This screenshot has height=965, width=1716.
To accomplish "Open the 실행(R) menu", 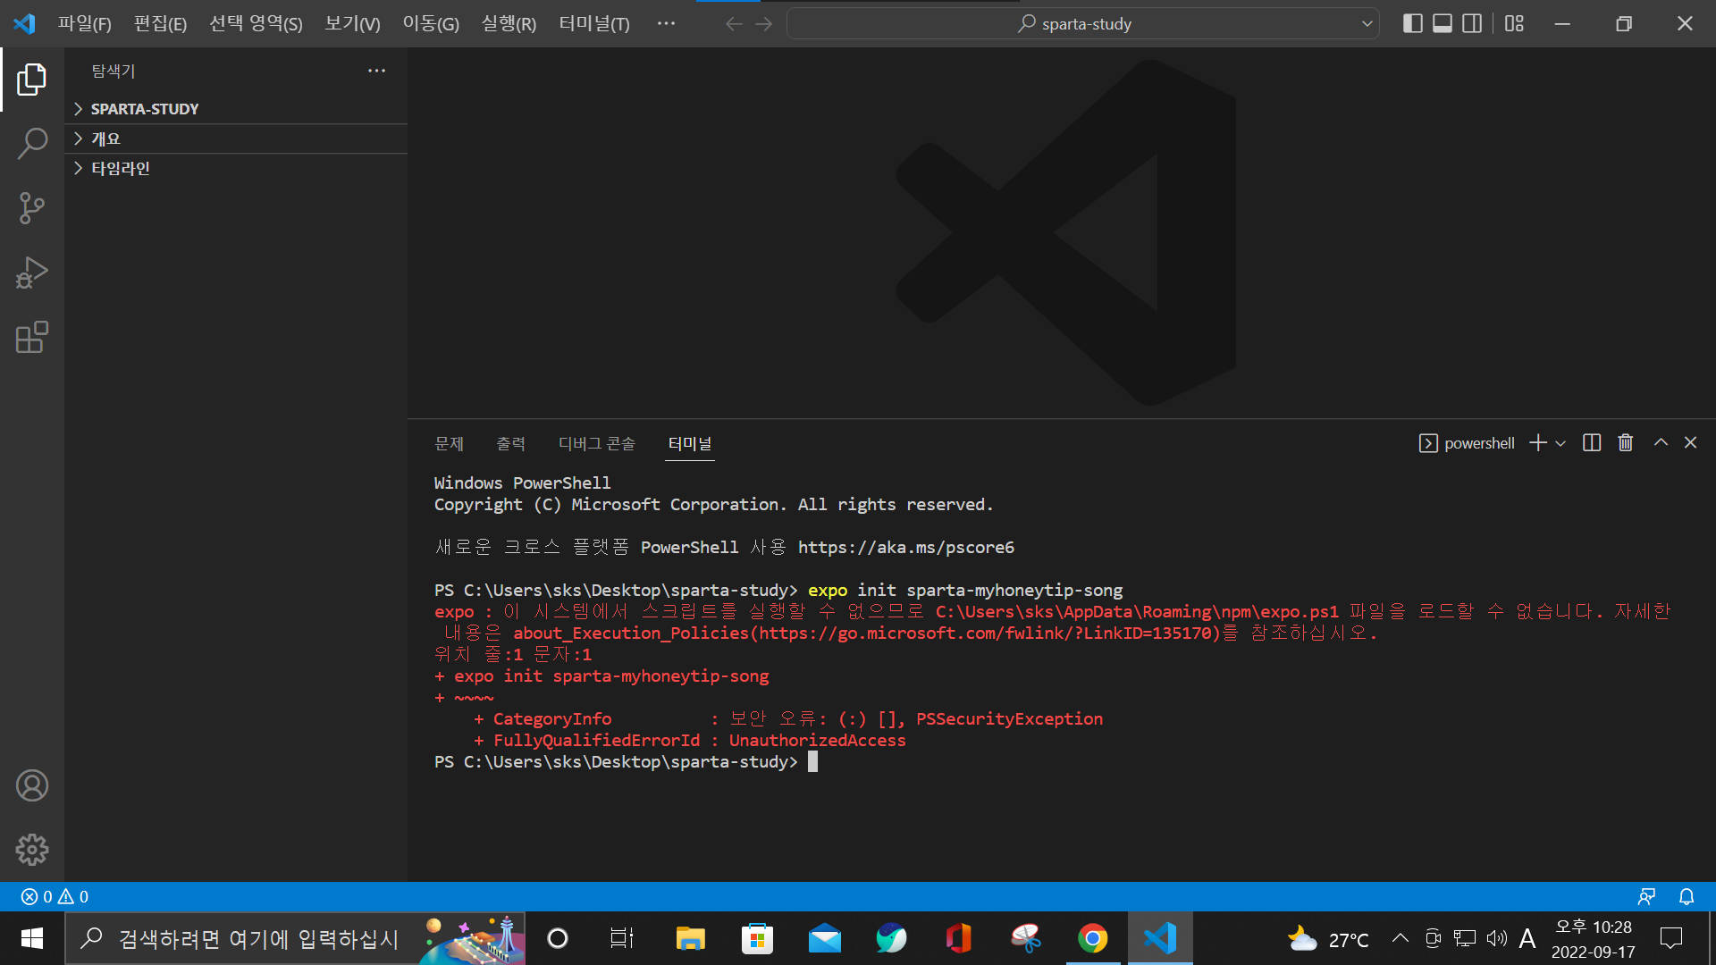I will pos(509,24).
